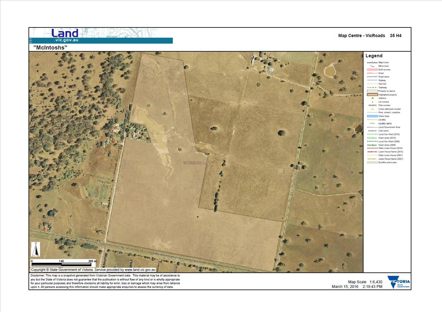Viewport: 442px width, 312px height.
Task: Click the Property or parcel legend box
Action: pos(372,91)
